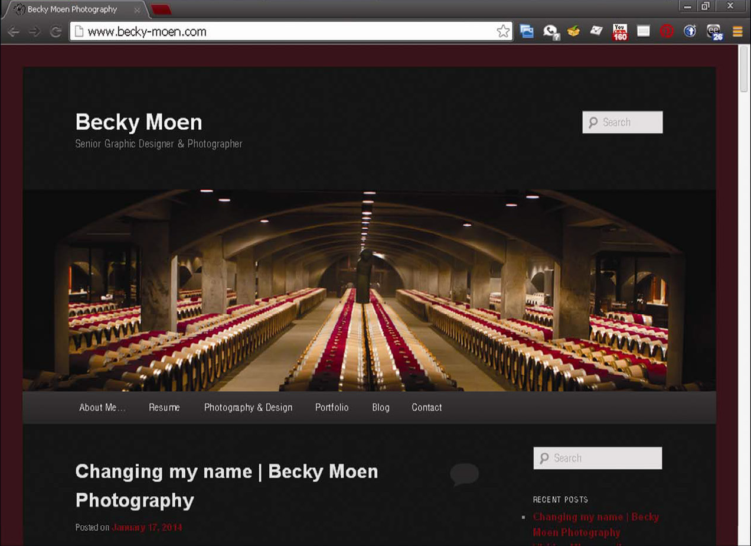Expand the Portfolio navigation item
Screen dimensions: 751x546
pos(332,407)
